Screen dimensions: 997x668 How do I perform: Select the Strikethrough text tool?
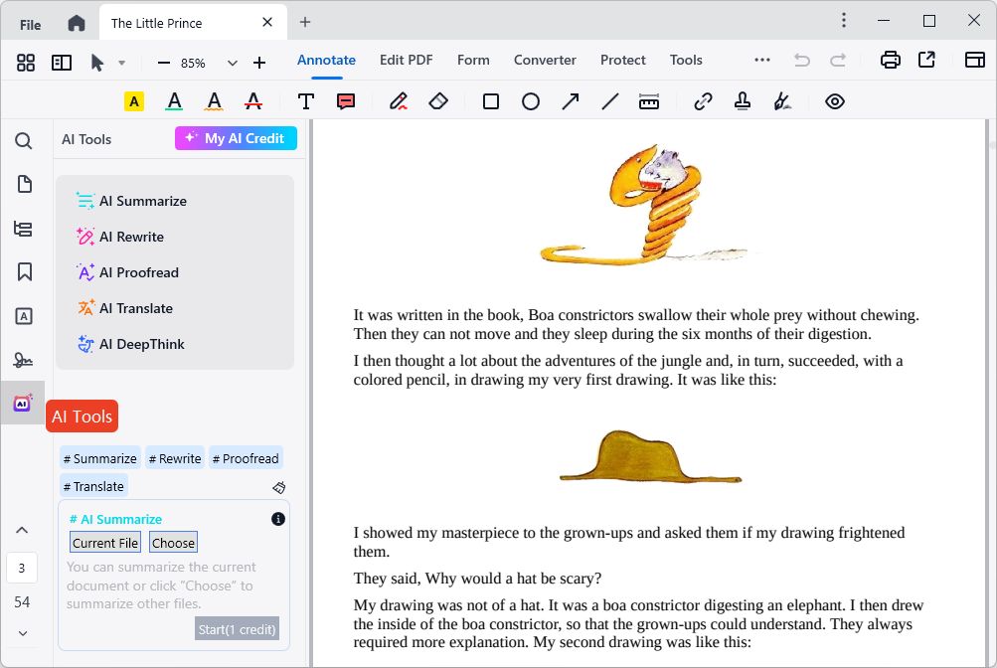[x=252, y=100]
